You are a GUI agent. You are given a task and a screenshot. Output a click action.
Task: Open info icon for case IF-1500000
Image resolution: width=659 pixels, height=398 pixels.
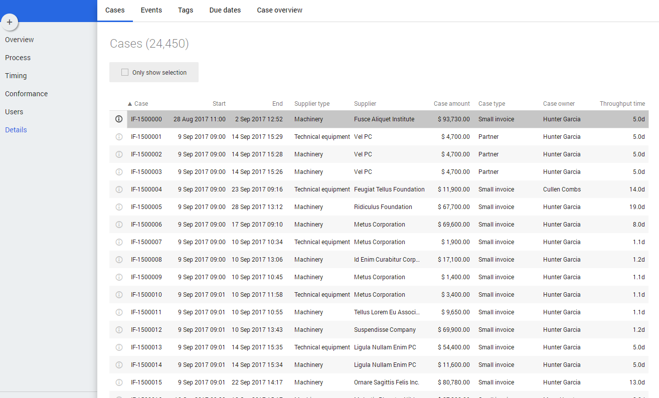[119, 119]
